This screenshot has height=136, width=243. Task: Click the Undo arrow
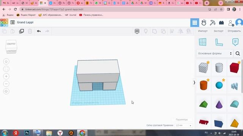(x=39, y=31)
